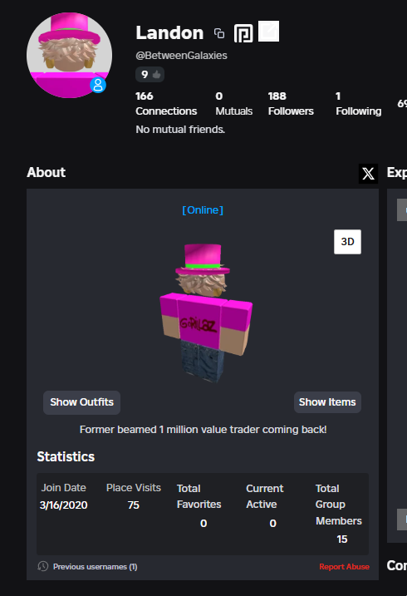Click the 'No mutual friends.' text
Image resolution: width=407 pixels, height=596 pixels.
point(180,130)
